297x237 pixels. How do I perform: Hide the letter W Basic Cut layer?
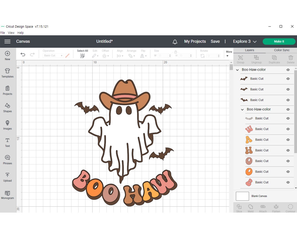click(x=288, y=129)
